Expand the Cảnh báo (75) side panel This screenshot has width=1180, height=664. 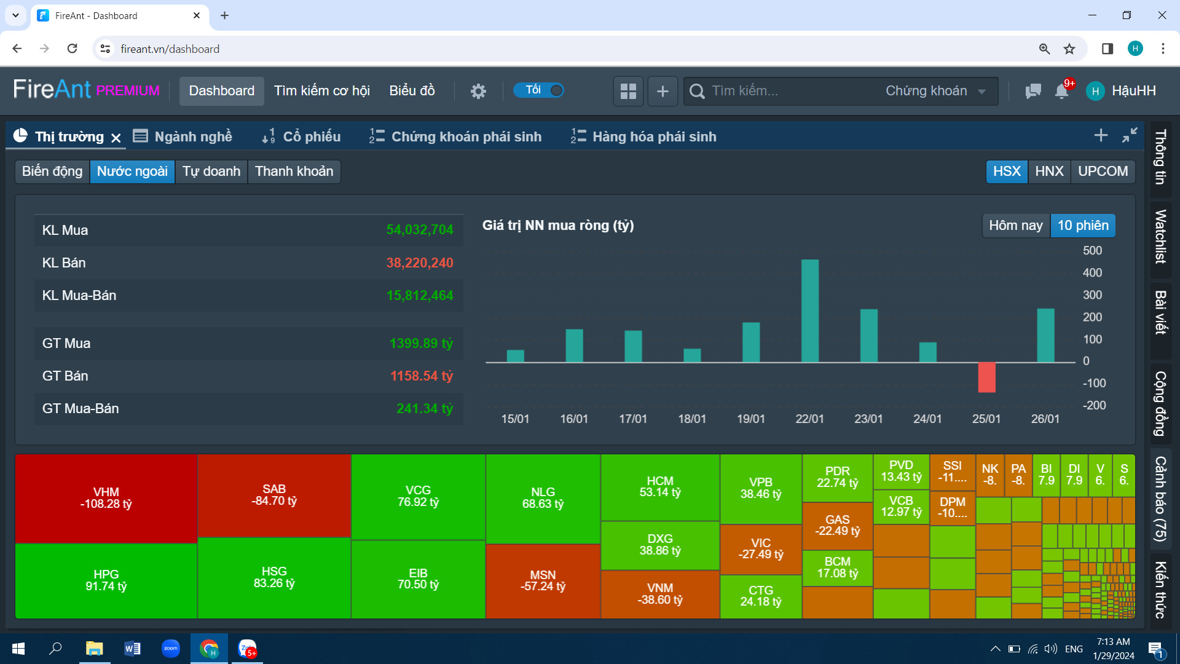[x=1160, y=498]
